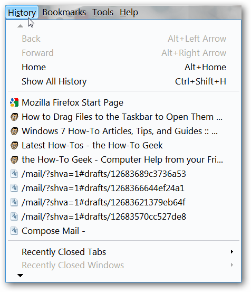This screenshot has height=292, width=251.
Task: Expand the Recently Closed Tabs submenu arrow
Action: point(232,252)
